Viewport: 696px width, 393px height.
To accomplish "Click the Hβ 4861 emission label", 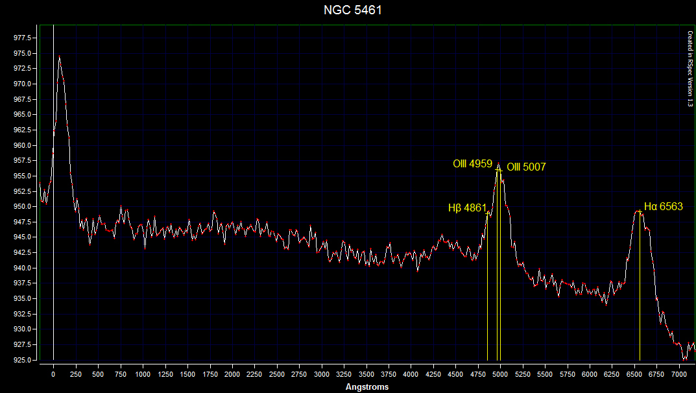I will click(467, 208).
